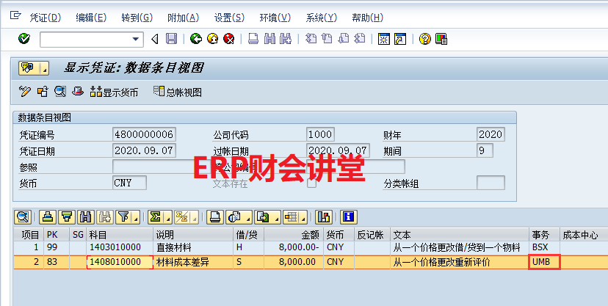Click the blue Information icon in grid toolbar
Screen dimensions: 608x306
click(x=349, y=216)
